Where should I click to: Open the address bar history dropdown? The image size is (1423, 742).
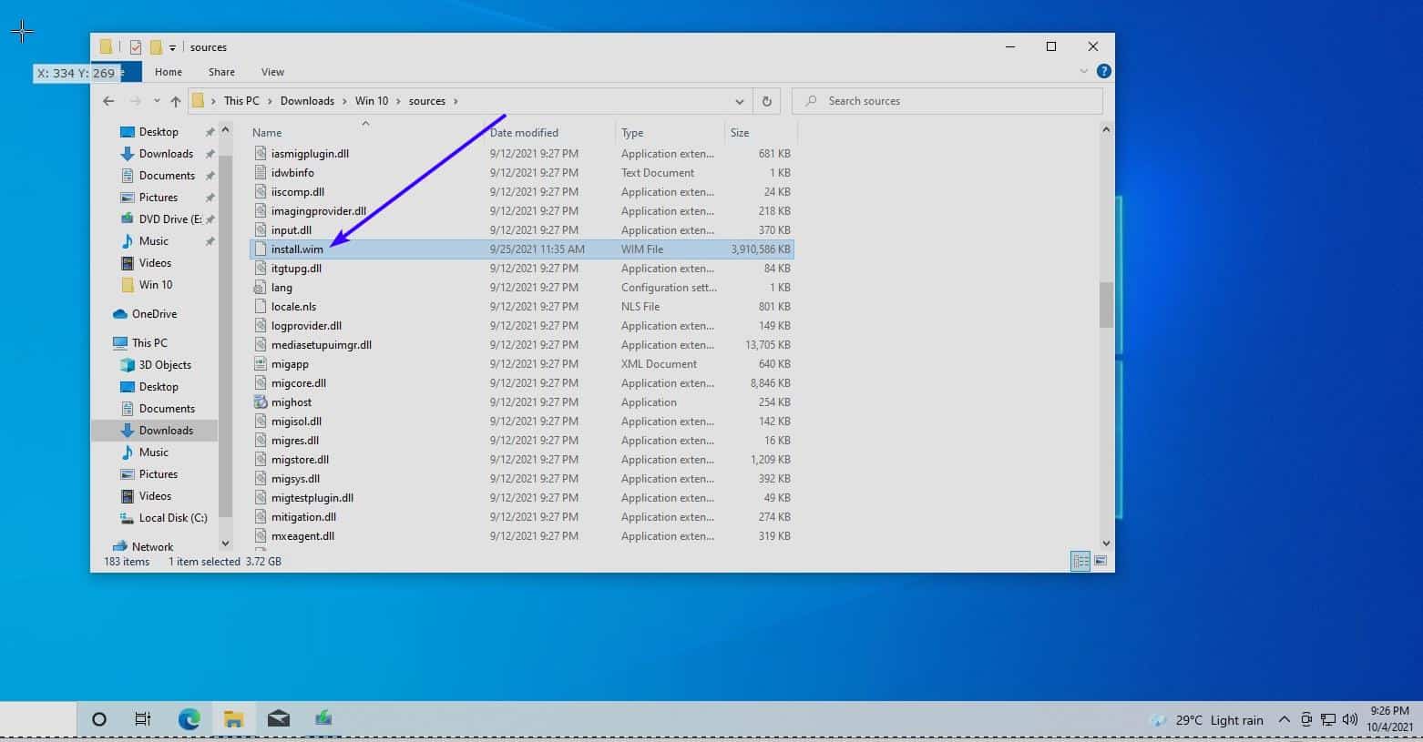tap(739, 101)
